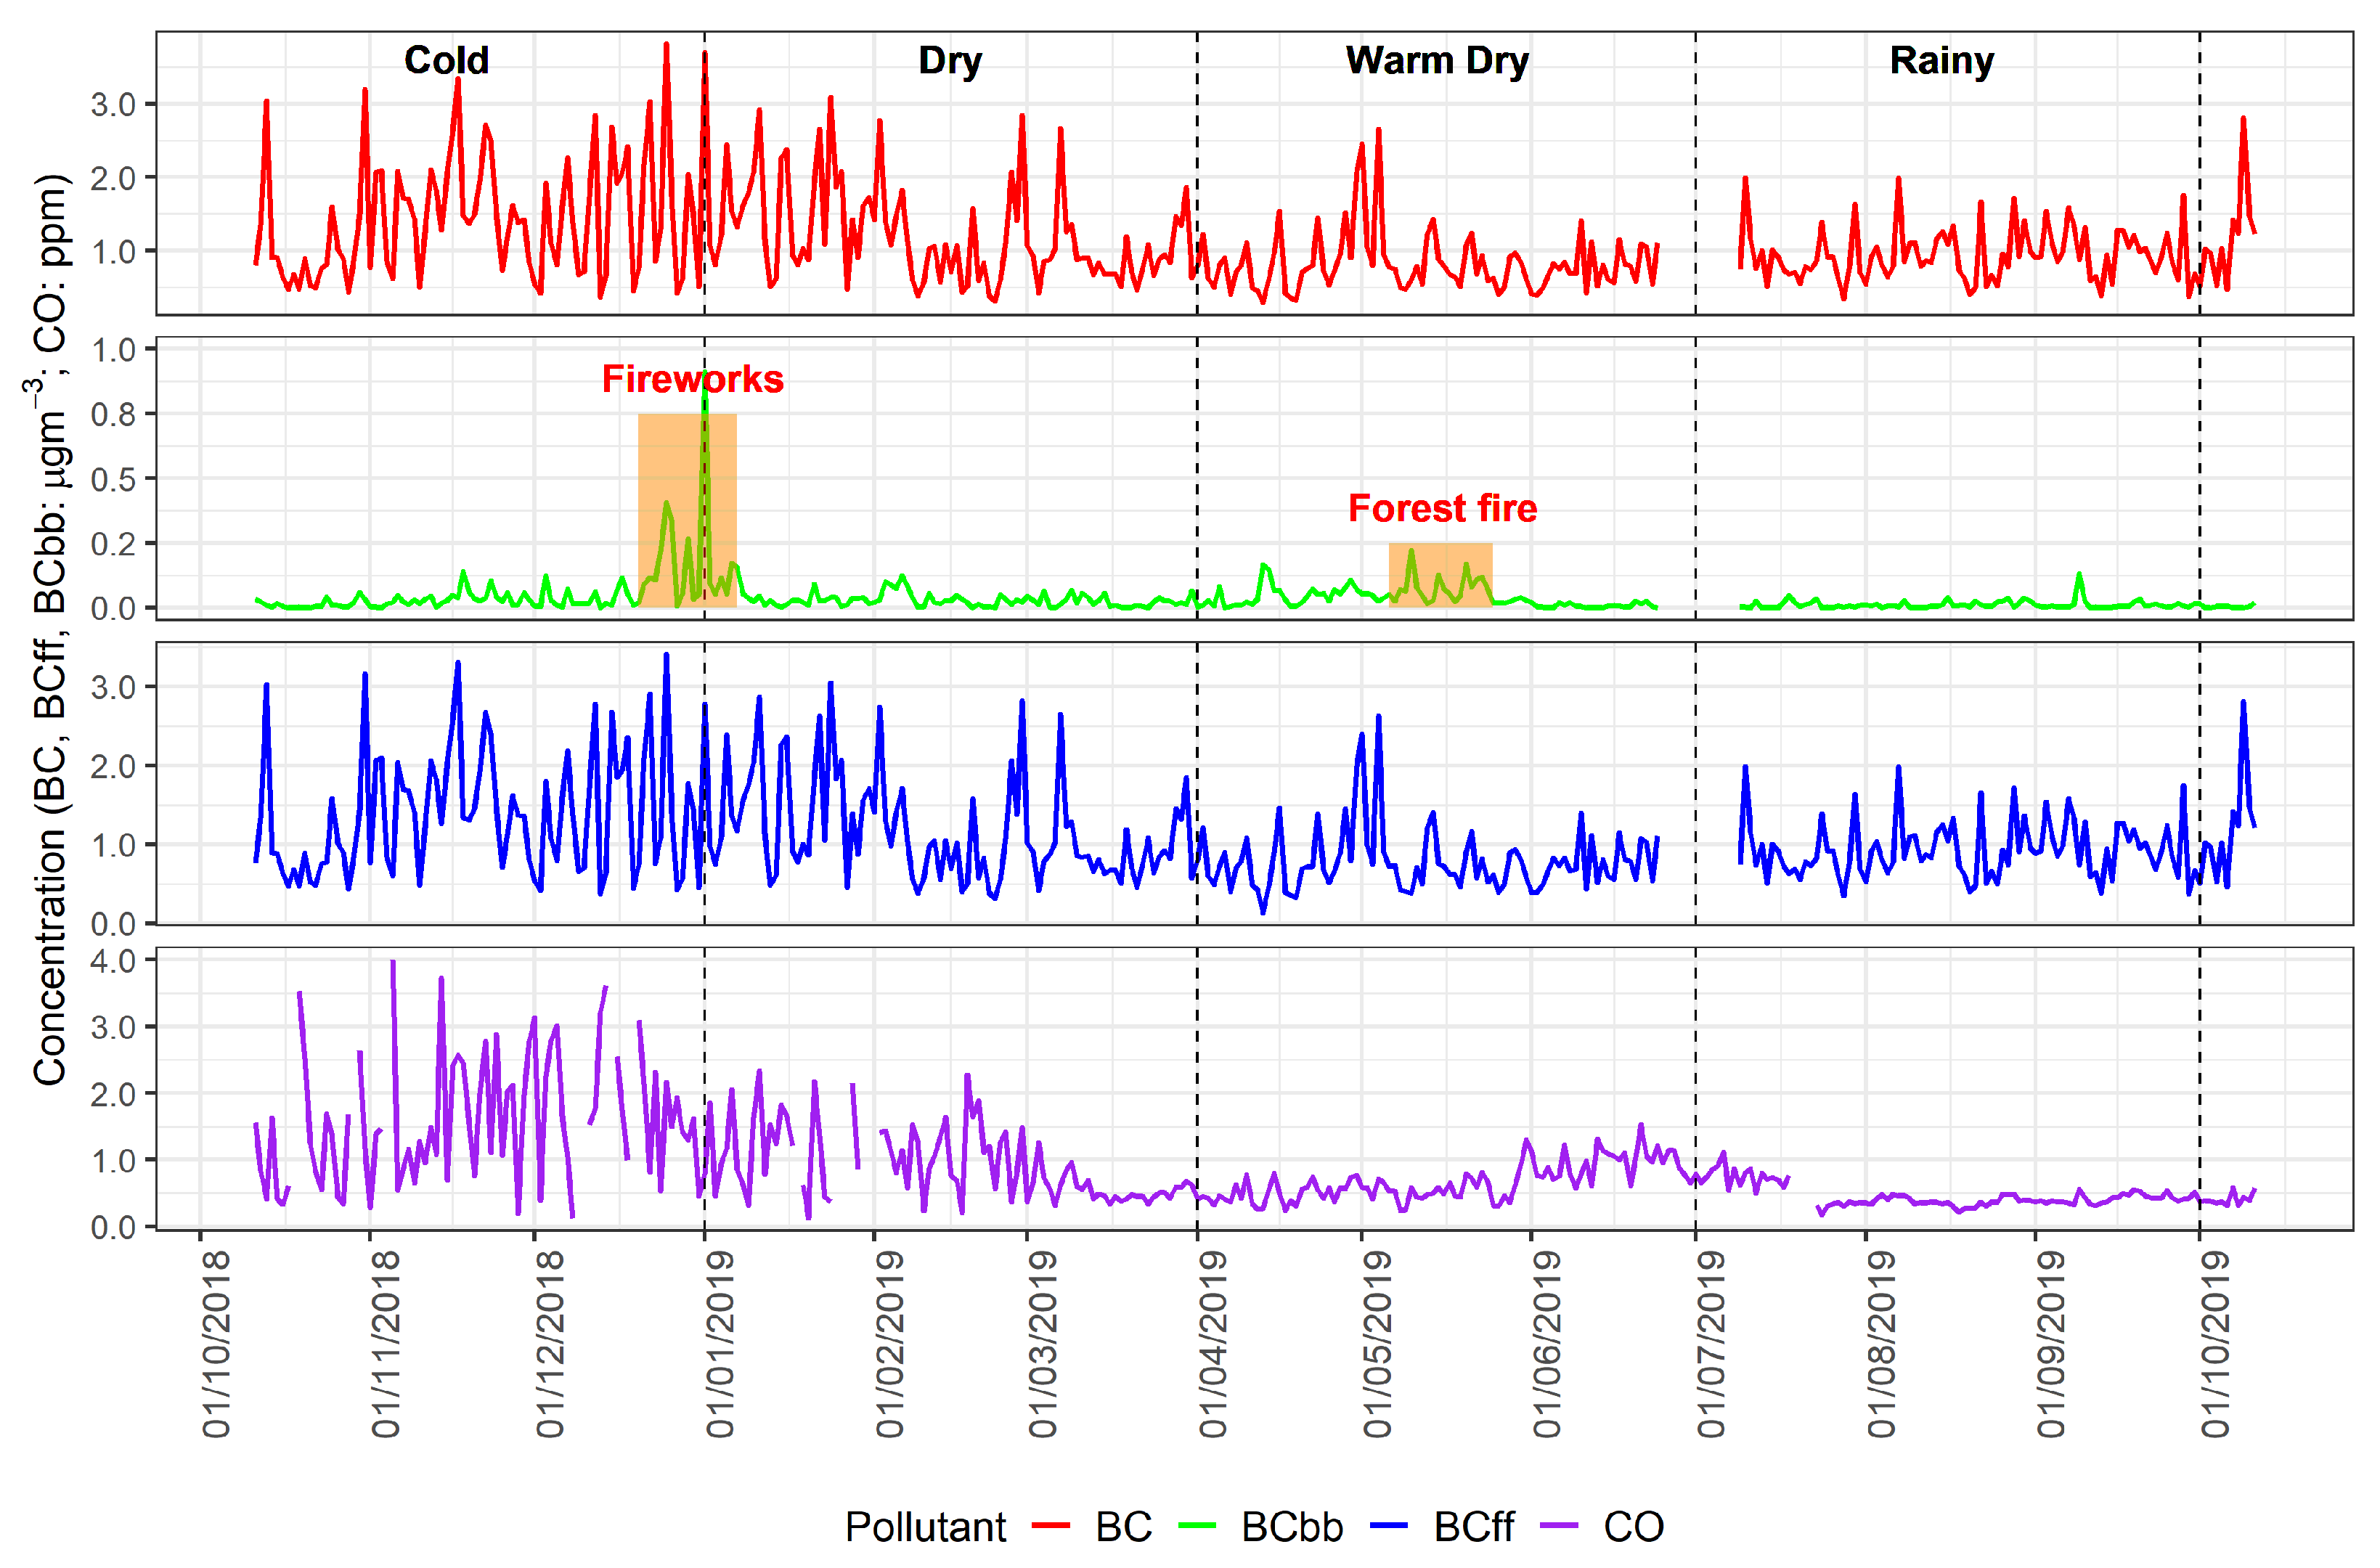This screenshot has width=2380, height=1568.
Task: Click the x-axis date 01/08/2019
Action: 1881,1344
